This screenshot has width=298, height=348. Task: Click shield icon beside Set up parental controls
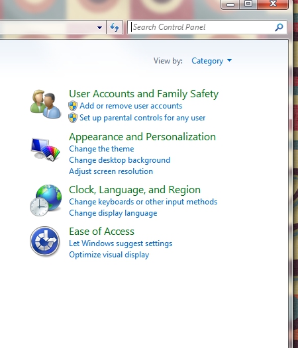[x=73, y=118]
